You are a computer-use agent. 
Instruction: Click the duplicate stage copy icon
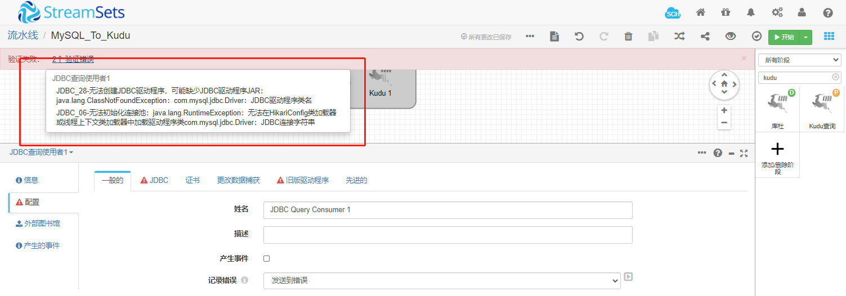click(x=653, y=36)
